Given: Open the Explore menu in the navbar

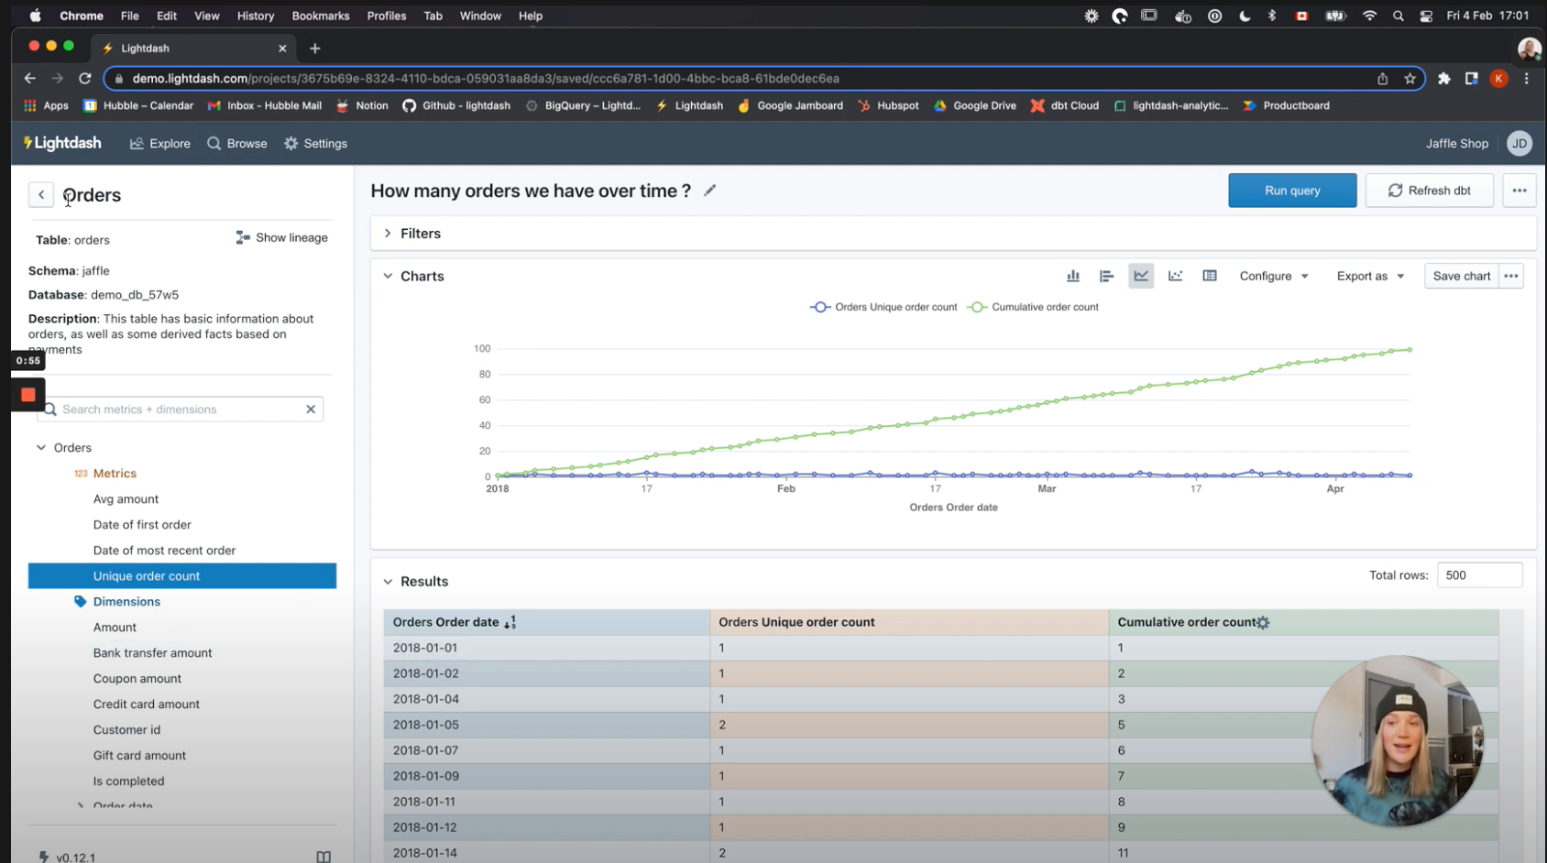Looking at the screenshot, I should 159,143.
